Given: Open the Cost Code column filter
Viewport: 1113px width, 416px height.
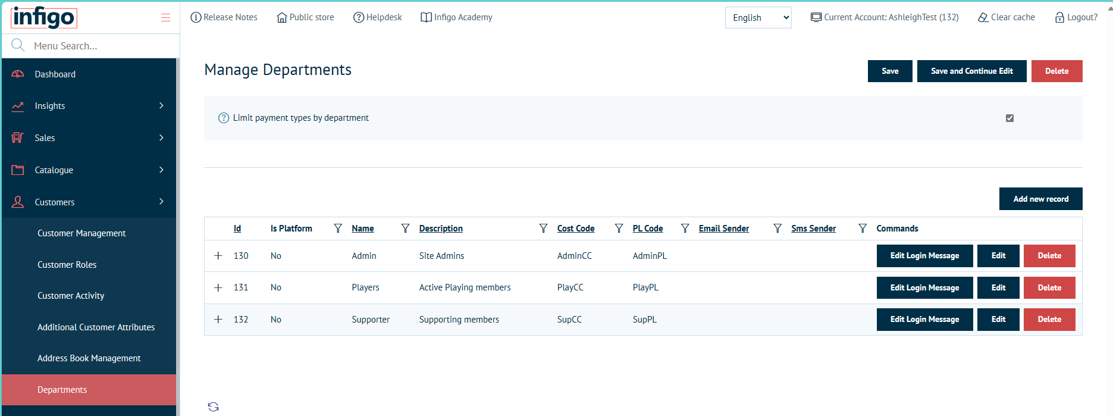Looking at the screenshot, I should pyautogui.click(x=619, y=229).
